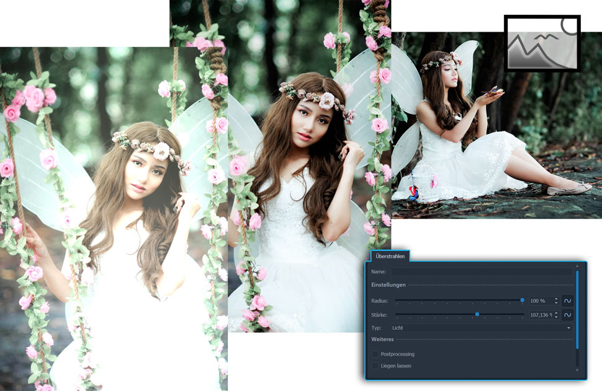This screenshot has width=602, height=391.
Task: Click the Name input field
Action: (x=482, y=271)
